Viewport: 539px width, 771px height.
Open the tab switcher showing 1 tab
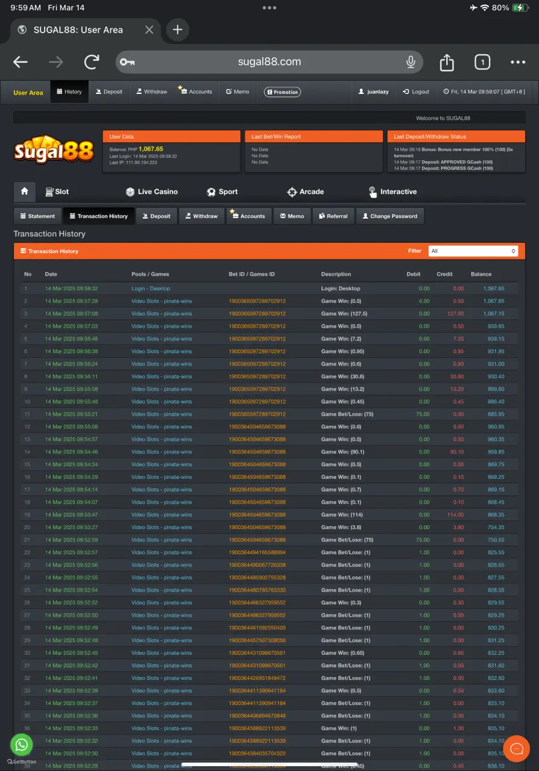click(x=482, y=62)
